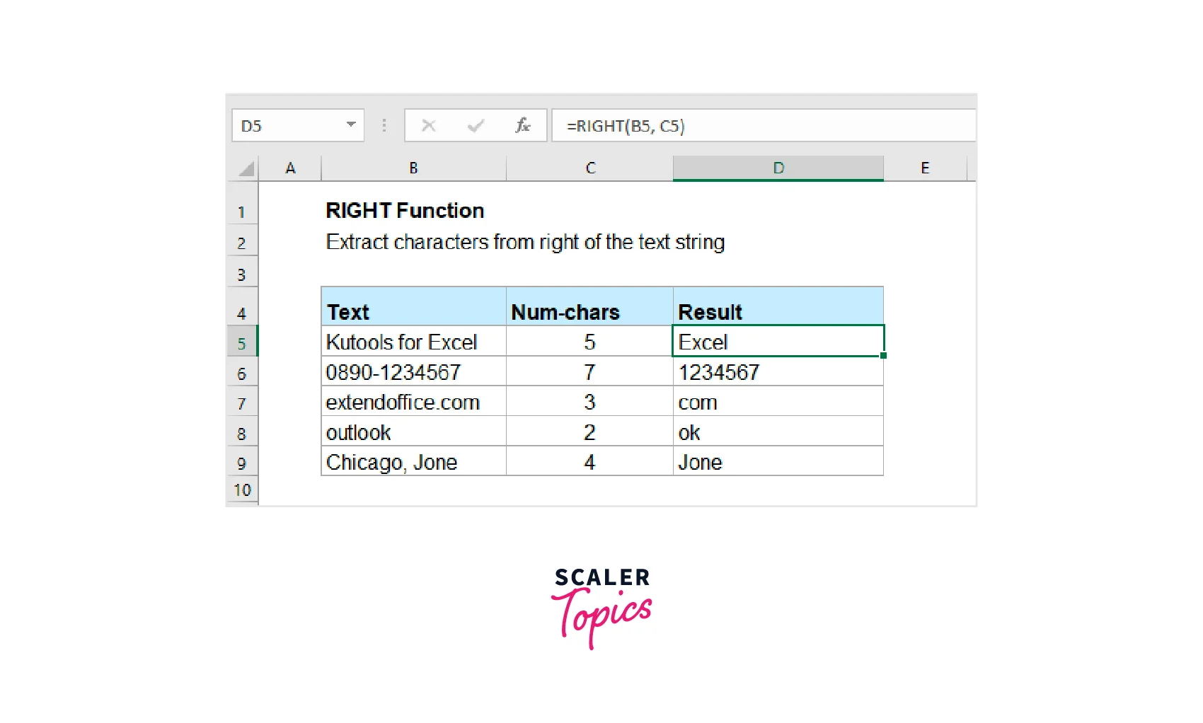Select row 5 header
Image resolution: width=1203 pixels, height=723 pixels.
[x=242, y=343]
